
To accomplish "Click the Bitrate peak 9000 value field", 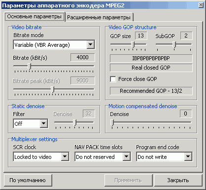I will pos(83,80).
